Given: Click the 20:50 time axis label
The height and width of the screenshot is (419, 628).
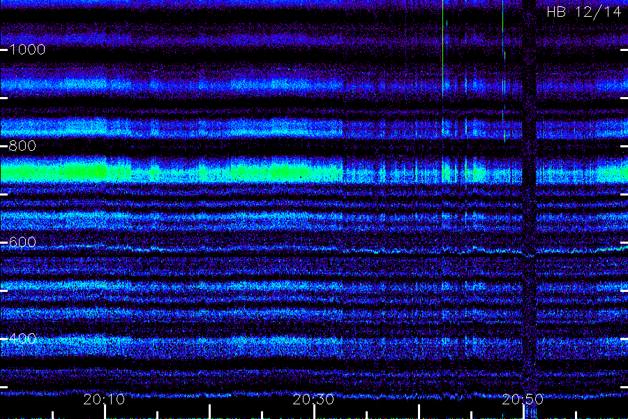Looking at the screenshot, I should 523,399.
